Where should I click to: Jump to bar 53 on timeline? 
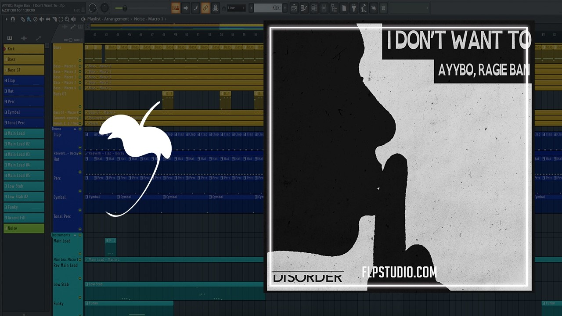(x=221, y=34)
